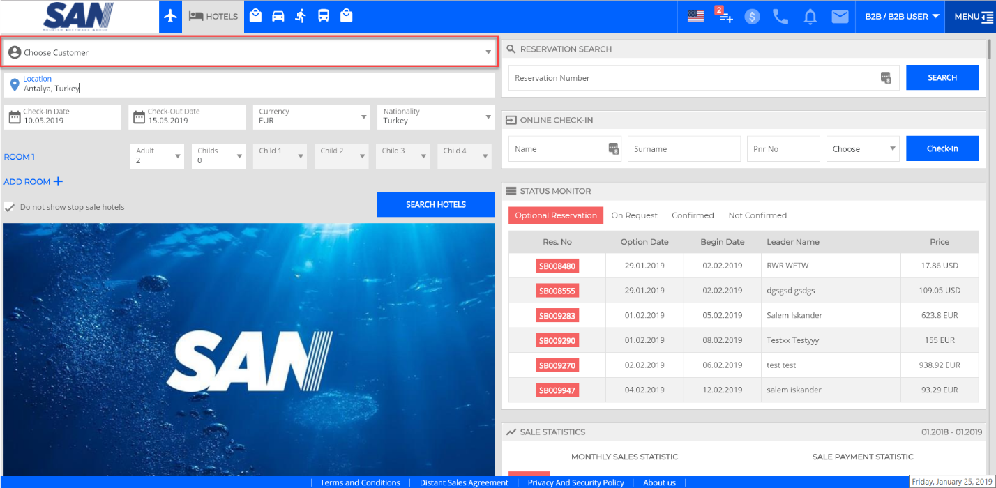Open the mail envelope icon
The height and width of the screenshot is (488, 996).
click(x=839, y=17)
